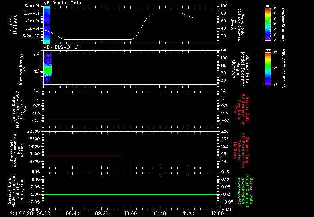Click the '23500' scanner position axis value
The width and height of the screenshot is (314, 217).
[x=33, y=131]
